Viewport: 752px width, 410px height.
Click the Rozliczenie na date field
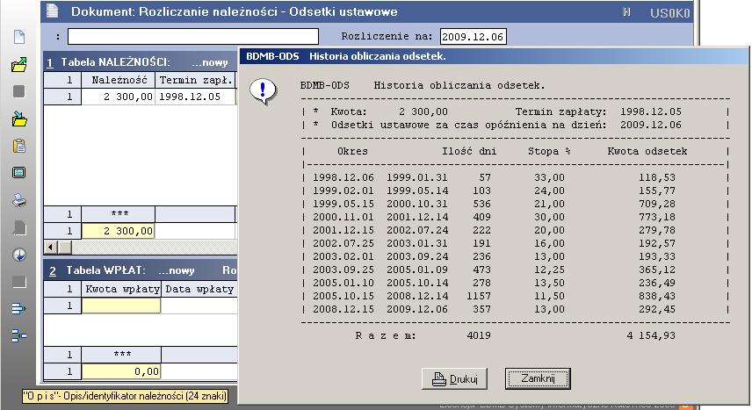[x=473, y=37]
